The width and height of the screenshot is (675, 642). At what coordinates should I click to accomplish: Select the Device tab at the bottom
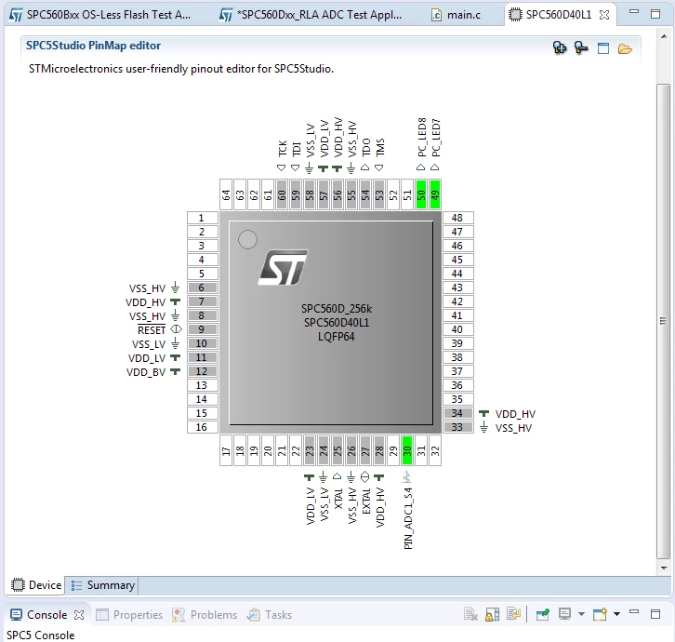click(x=36, y=584)
